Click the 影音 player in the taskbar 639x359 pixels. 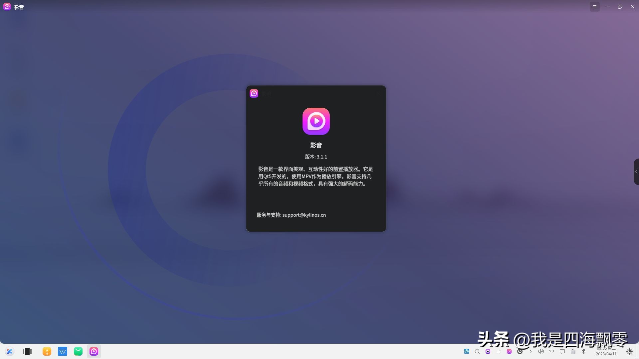tap(94, 351)
